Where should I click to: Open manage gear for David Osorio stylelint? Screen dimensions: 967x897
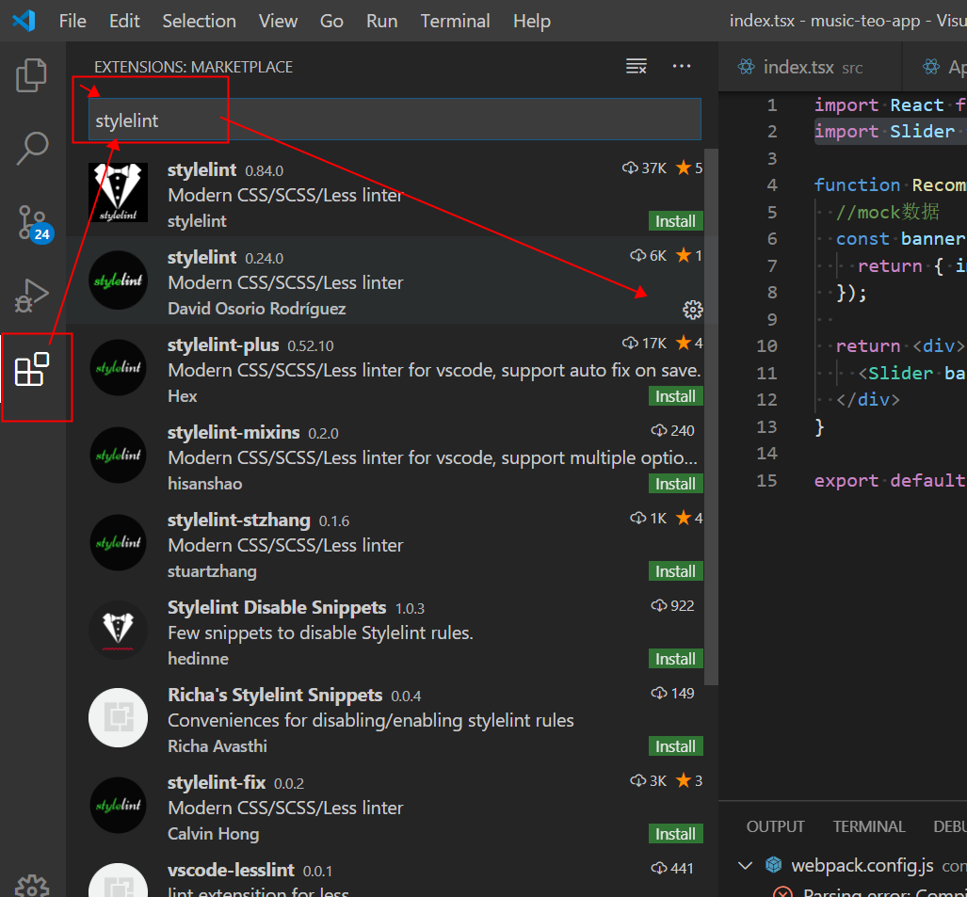pyautogui.click(x=693, y=310)
